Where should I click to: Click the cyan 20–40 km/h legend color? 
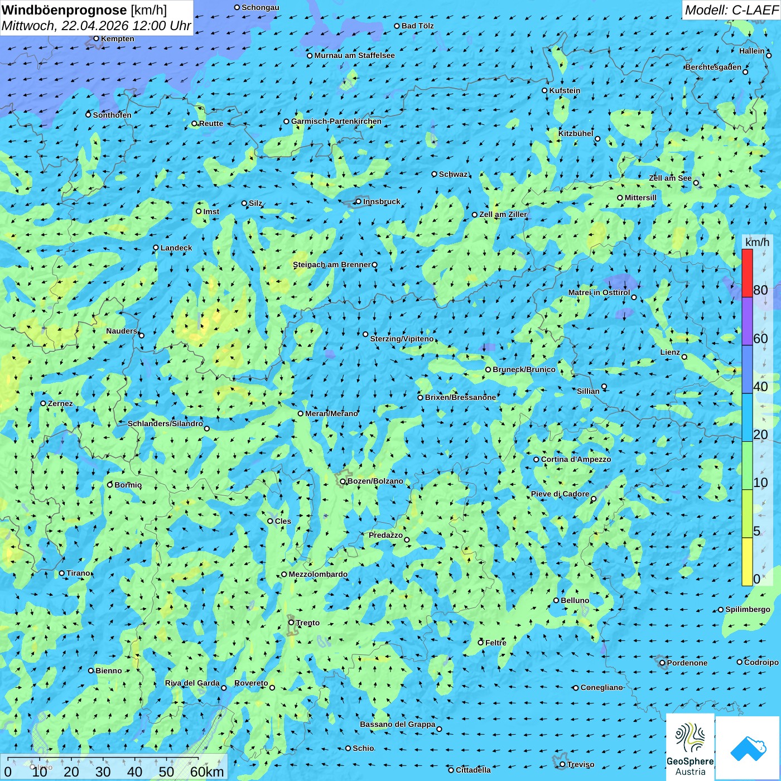click(x=747, y=418)
